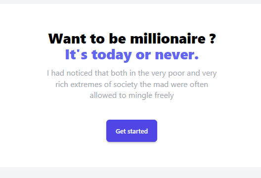The height and width of the screenshot is (178, 261).
Task: Click the purple 'It's today or never.' subheading
Action: 132,55
